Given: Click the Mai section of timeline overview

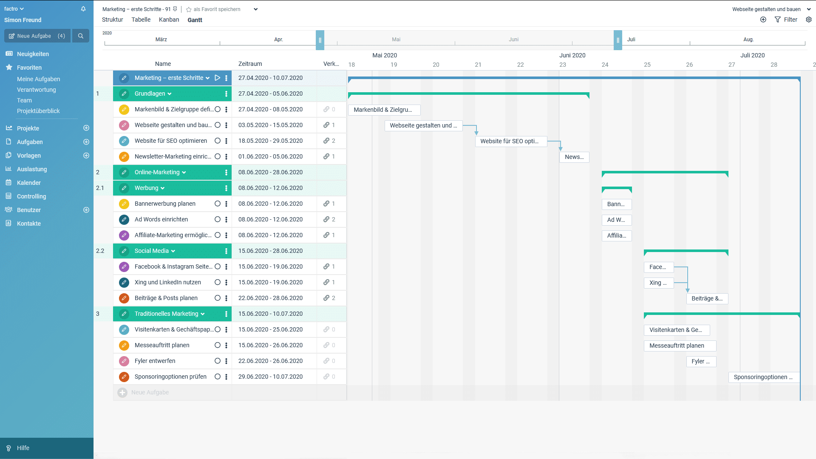Looking at the screenshot, I should (x=396, y=40).
